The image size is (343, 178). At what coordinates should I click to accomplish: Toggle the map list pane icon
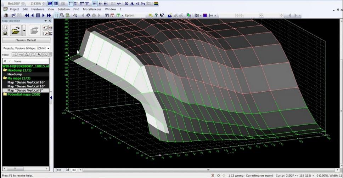(x=56, y=15)
